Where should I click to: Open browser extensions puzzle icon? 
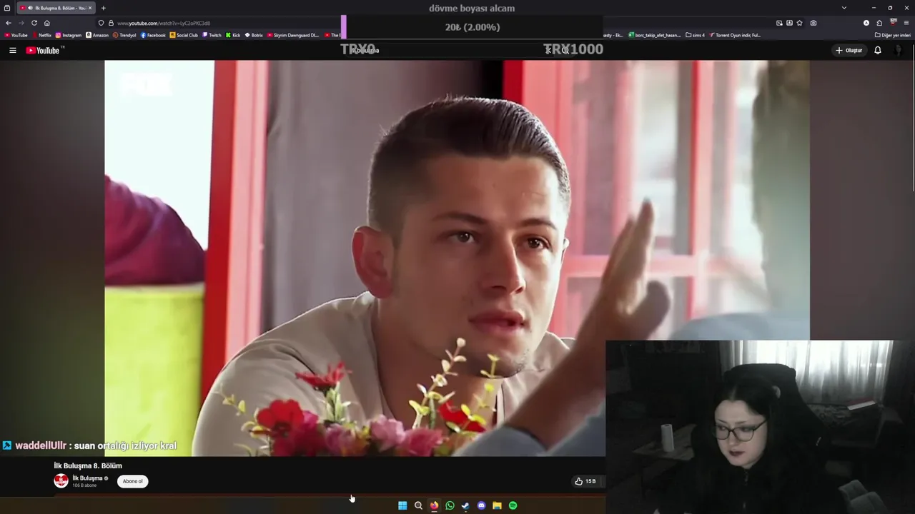tap(879, 23)
